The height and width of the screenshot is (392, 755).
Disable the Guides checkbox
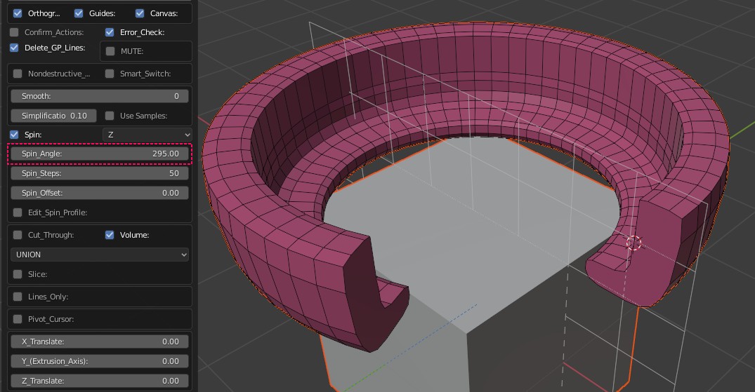click(79, 13)
